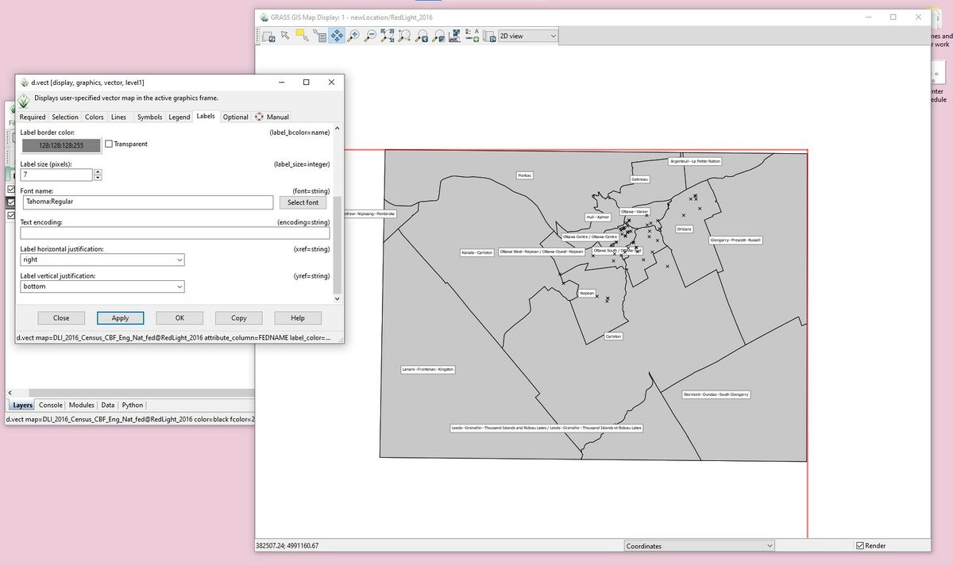Screen dimensions: 953x565
Task: Click the Label size spinner up arrow
Action: (97, 171)
